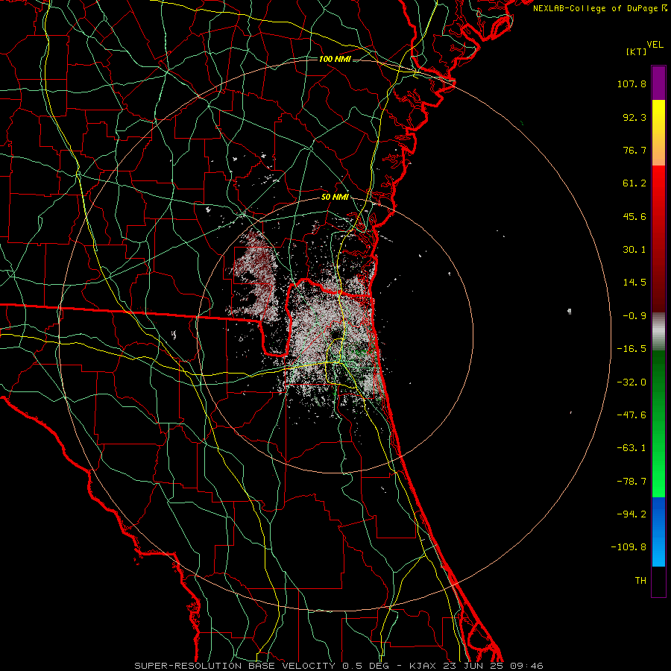This screenshot has width=671, height=671.
Task: Click the purple segment of velocity color bar
Action: point(658,83)
